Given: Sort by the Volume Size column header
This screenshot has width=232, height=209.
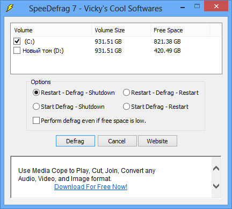Looking at the screenshot, I should (x=121, y=30).
